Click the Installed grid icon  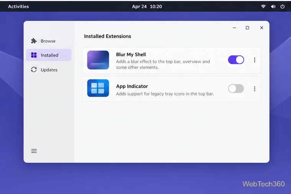coord(34,55)
